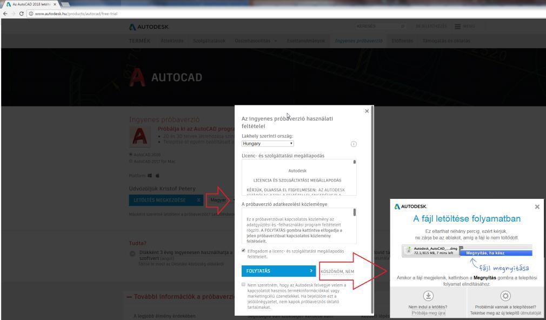Click 'A próbaverzió adatkezelési közleménye' heading
This screenshot has height=320, width=546.
[284, 204]
